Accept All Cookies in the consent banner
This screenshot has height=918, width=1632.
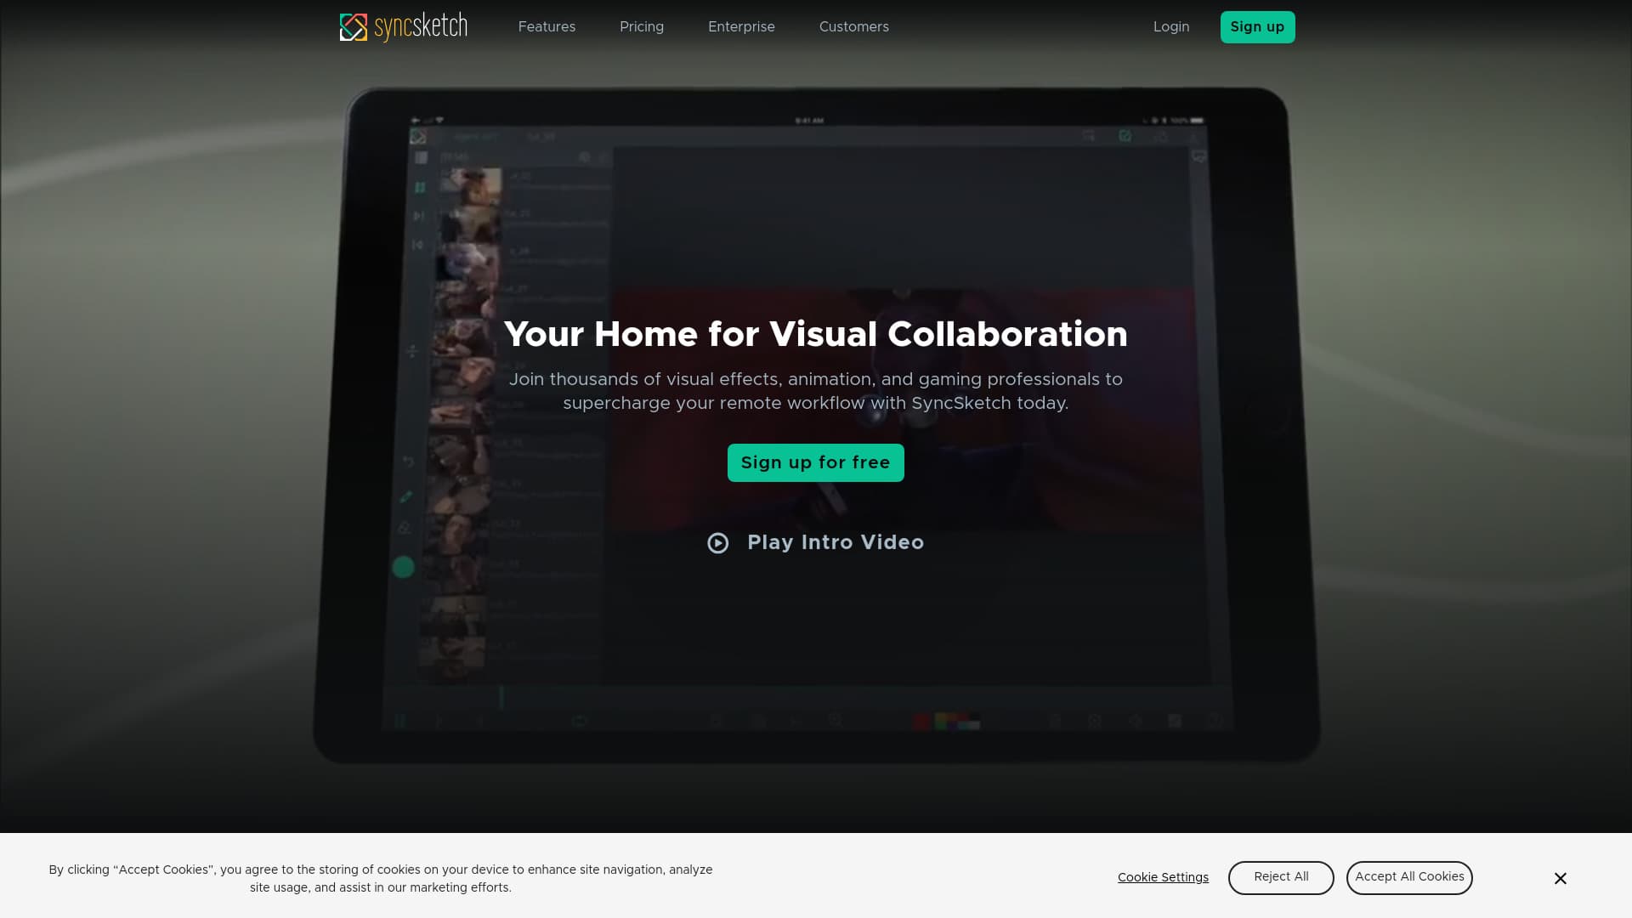point(1409,877)
